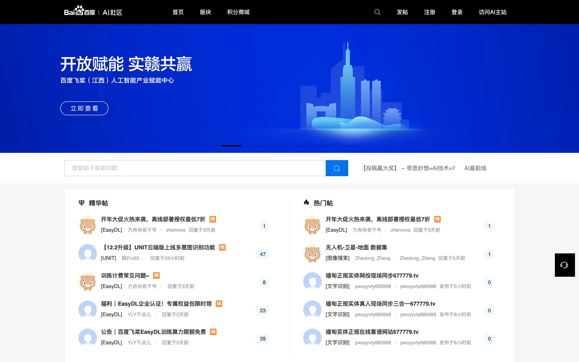Open the 版块 navigation item
This screenshot has height=362, width=579.
[205, 12]
